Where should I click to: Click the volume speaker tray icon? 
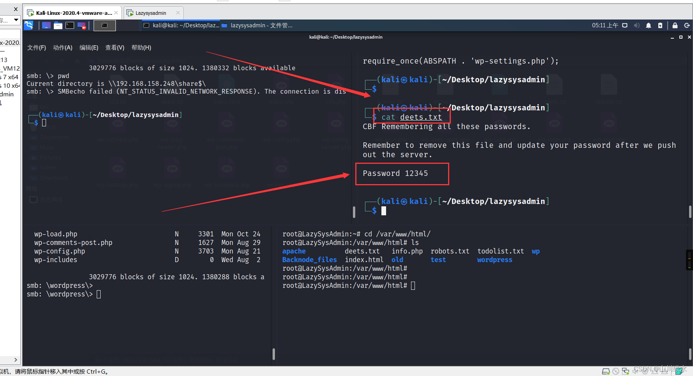tap(636, 25)
